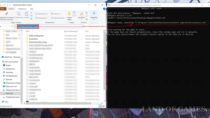210x118 pixels.
Task: Open the Удалить (Delete) dropdown arrow
Action: [x=60, y=14]
